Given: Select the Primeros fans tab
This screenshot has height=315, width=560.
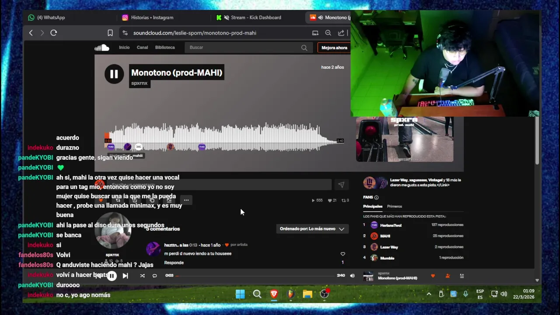Looking at the screenshot, I should 395,206.
